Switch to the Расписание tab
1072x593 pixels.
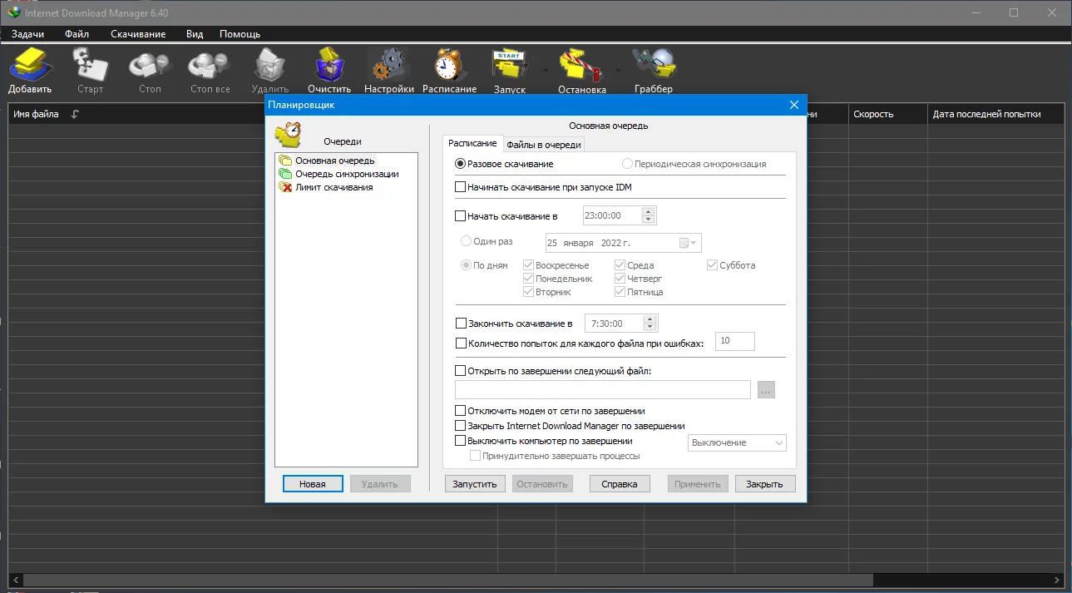(x=472, y=143)
